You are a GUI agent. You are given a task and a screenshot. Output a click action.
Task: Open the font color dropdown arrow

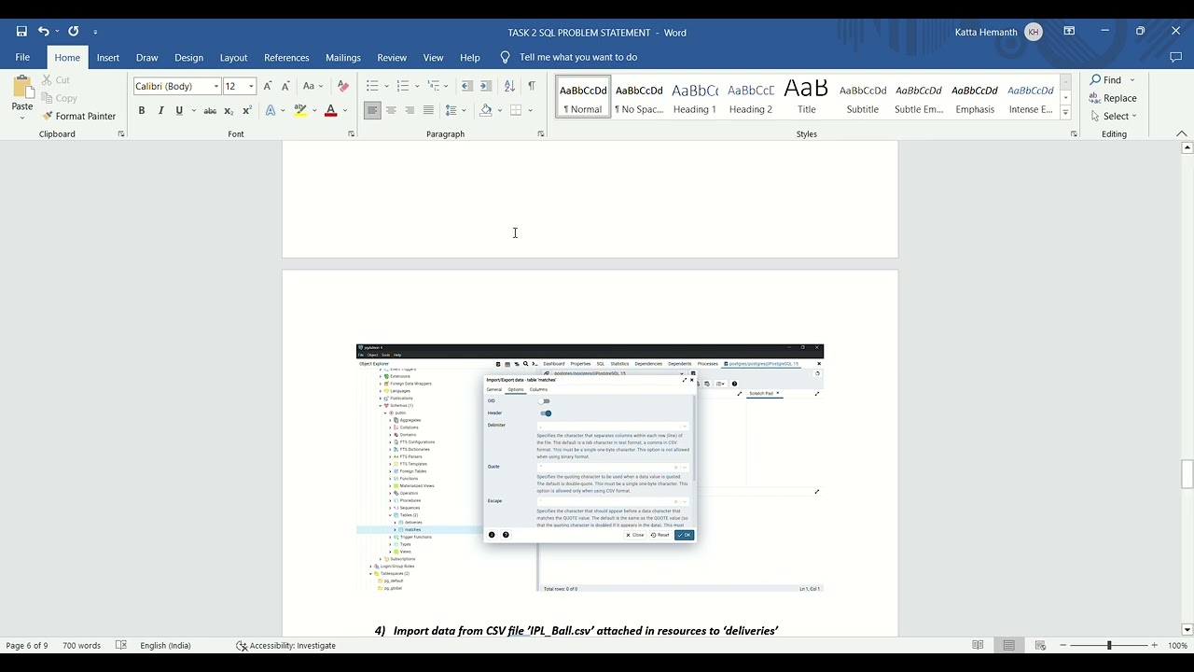pos(344,110)
